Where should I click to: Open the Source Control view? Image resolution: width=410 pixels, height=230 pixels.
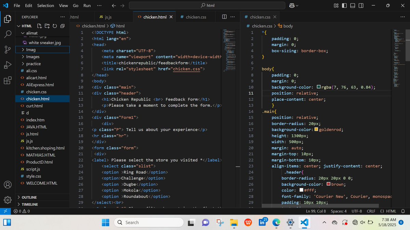8,50
